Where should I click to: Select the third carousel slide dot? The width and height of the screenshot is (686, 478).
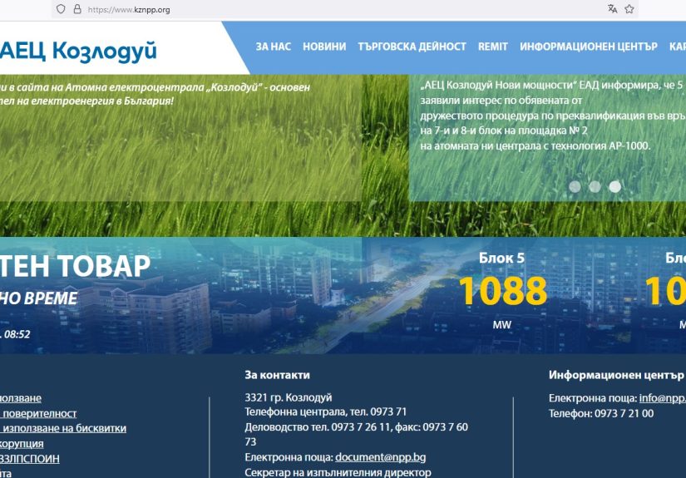coord(614,186)
